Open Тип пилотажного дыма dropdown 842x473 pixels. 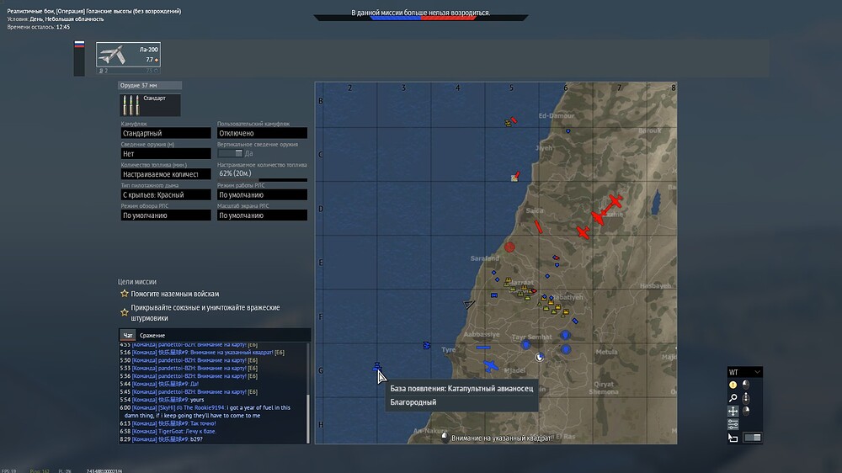point(165,195)
